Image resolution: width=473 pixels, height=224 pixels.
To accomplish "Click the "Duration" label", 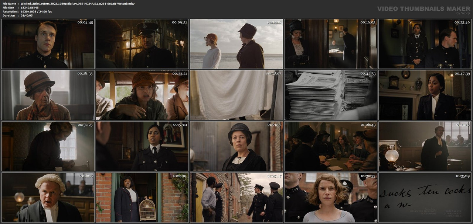I will (x=9, y=15).
